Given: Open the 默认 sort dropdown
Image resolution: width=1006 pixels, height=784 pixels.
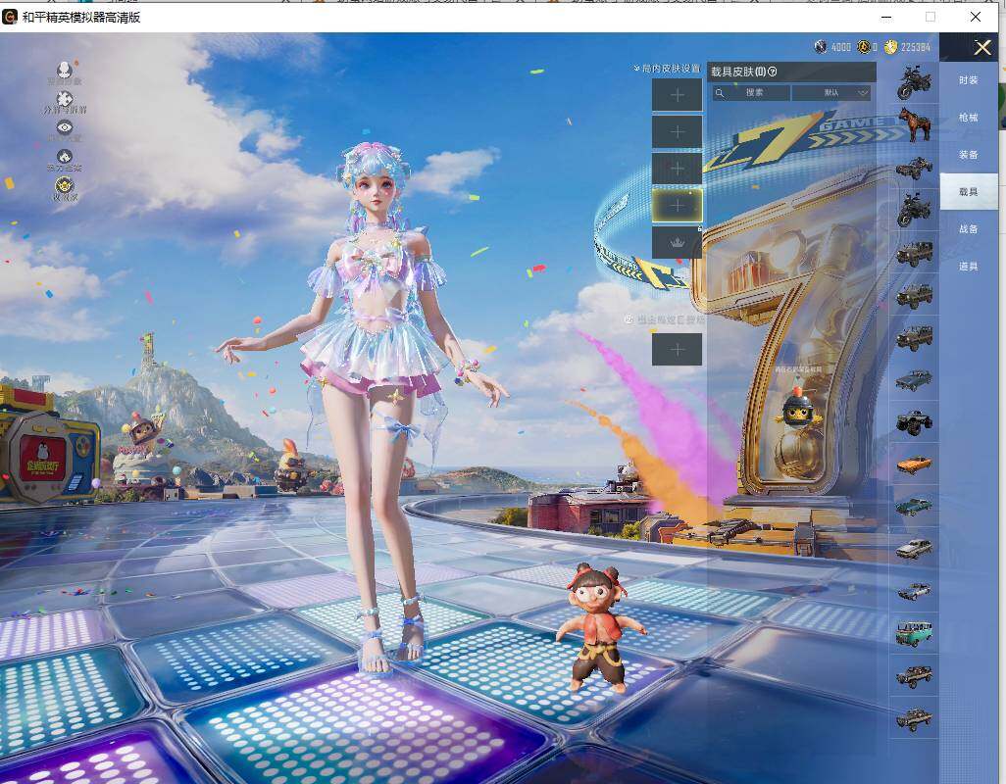Looking at the screenshot, I should [831, 93].
